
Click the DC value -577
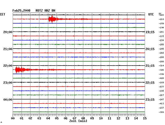click(161, 87)
